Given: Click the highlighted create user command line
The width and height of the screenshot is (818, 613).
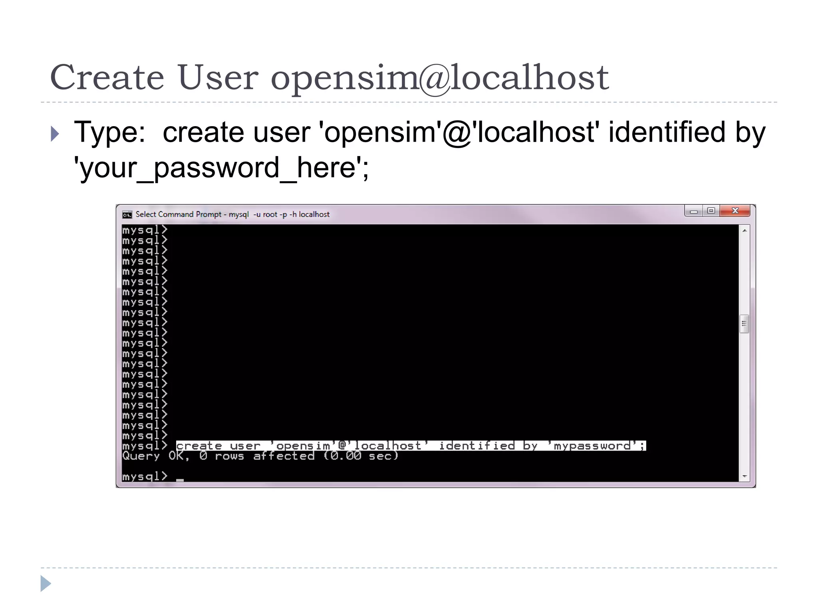Looking at the screenshot, I should (x=411, y=445).
